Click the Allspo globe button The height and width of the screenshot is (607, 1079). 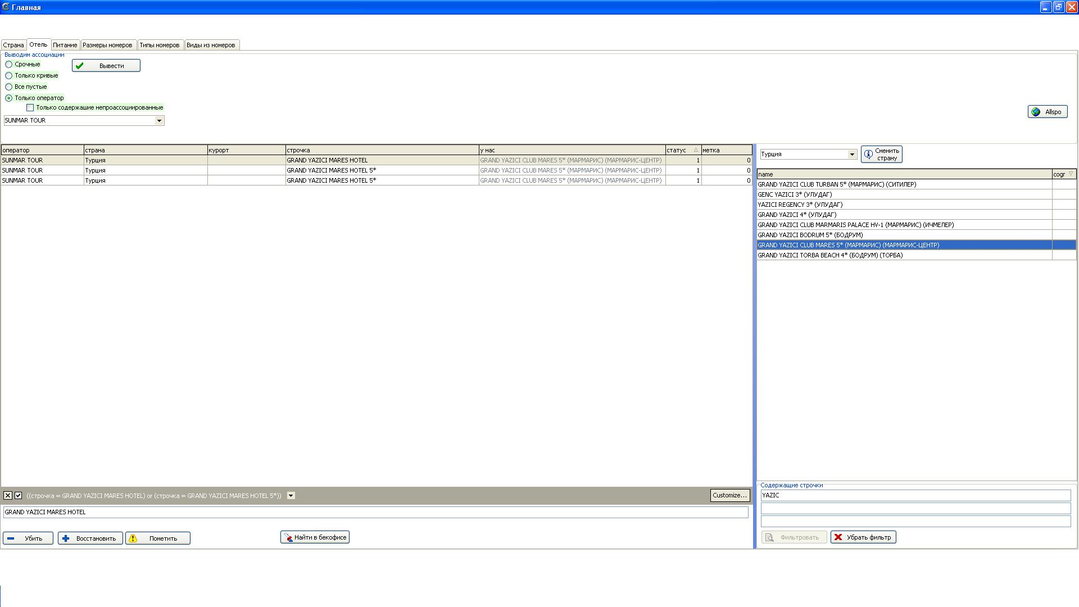tap(1047, 112)
